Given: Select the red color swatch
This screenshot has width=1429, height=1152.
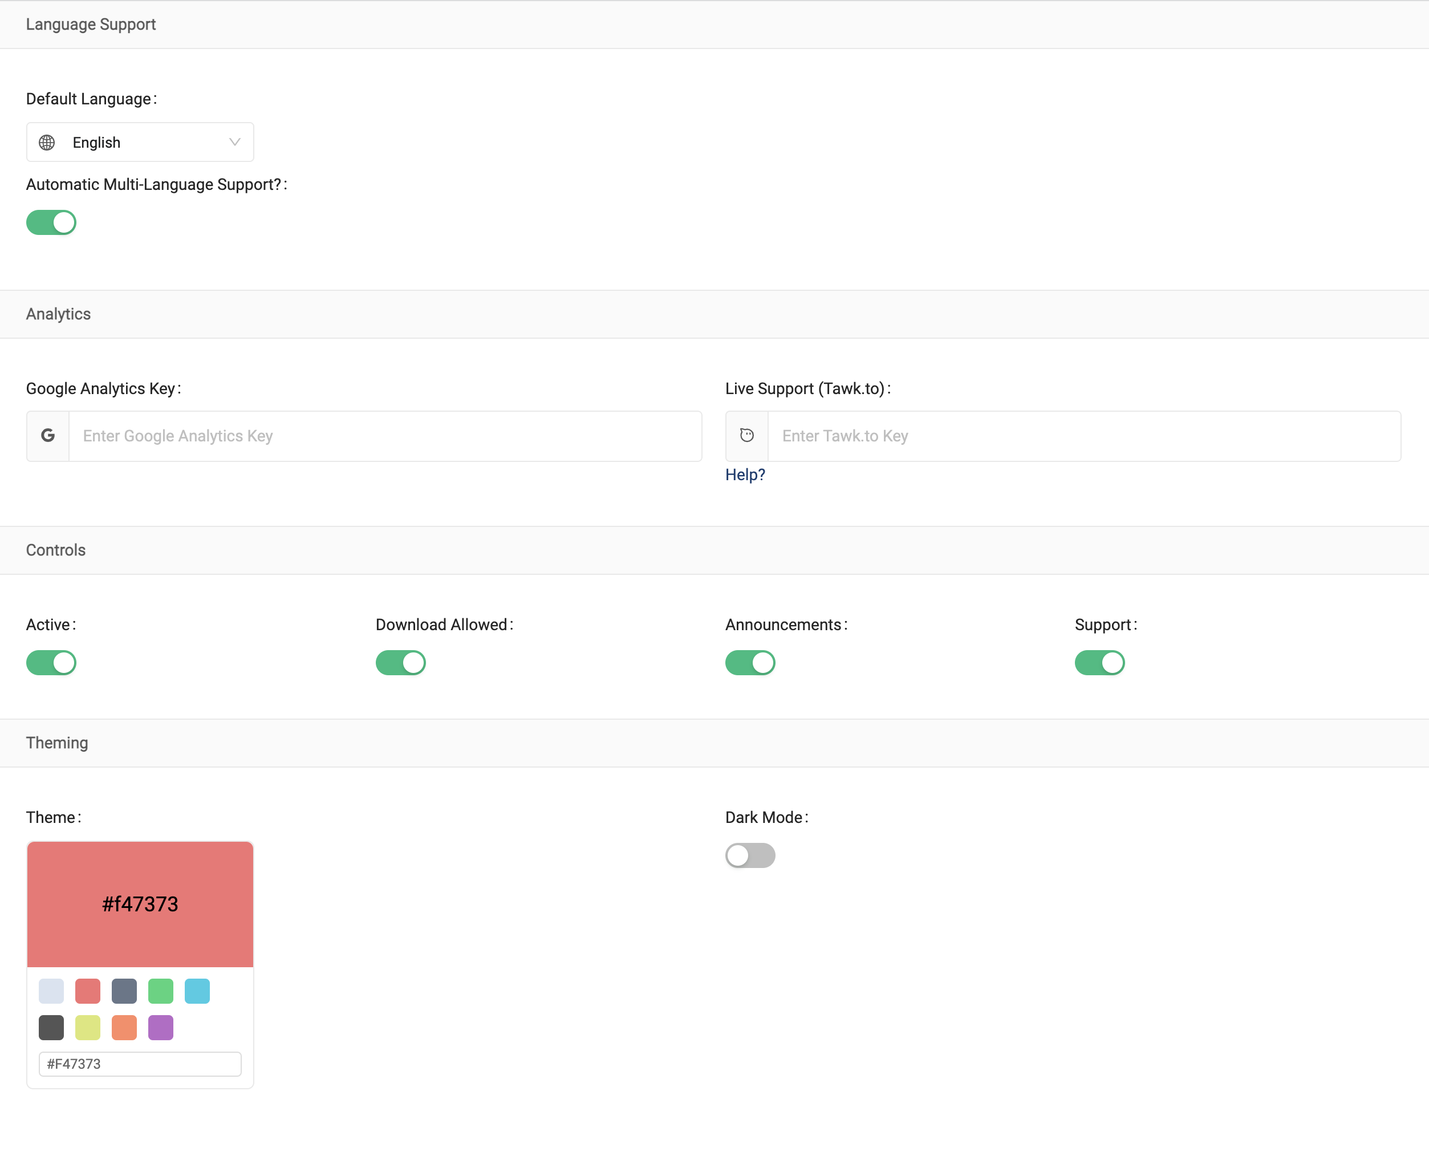Looking at the screenshot, I should [88, 991].
